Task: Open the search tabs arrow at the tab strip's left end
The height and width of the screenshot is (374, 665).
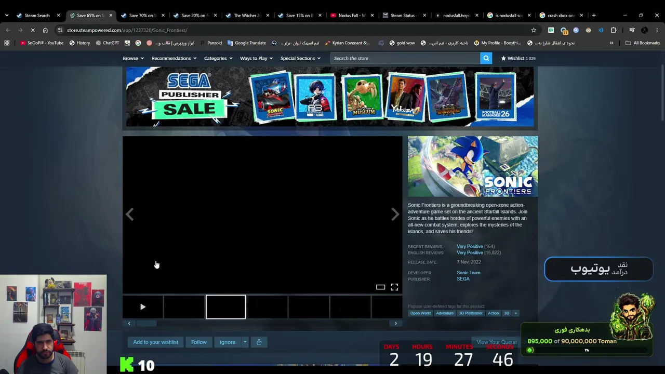Action: (6, 16)
